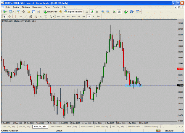Expand the profiles dropdown arrow
This screenshot has width=185, height=133.
[13, 12]
